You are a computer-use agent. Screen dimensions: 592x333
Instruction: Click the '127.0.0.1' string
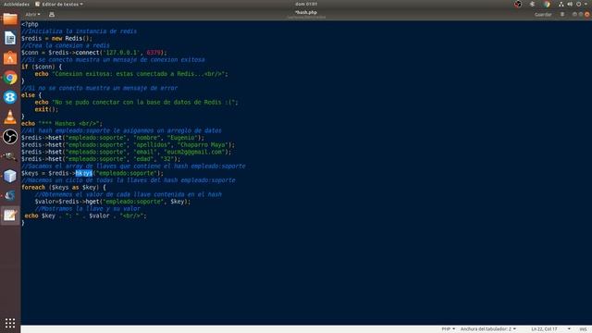coord(121,53)
